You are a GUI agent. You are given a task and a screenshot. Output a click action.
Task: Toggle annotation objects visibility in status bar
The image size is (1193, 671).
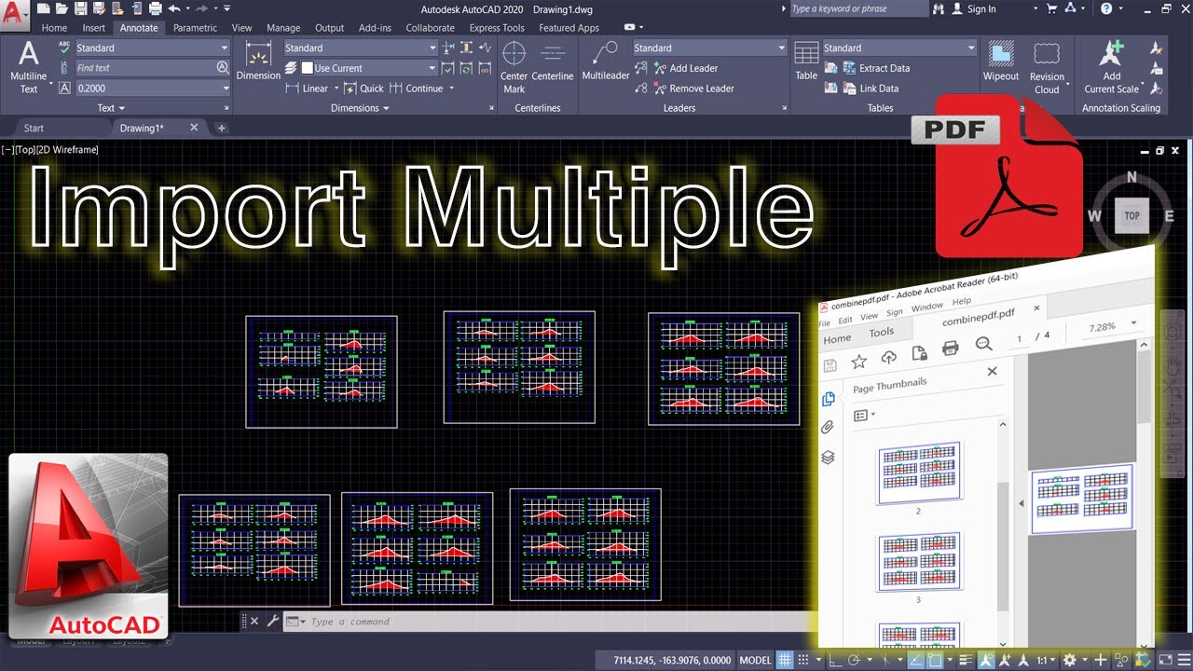tap(986, 661)
